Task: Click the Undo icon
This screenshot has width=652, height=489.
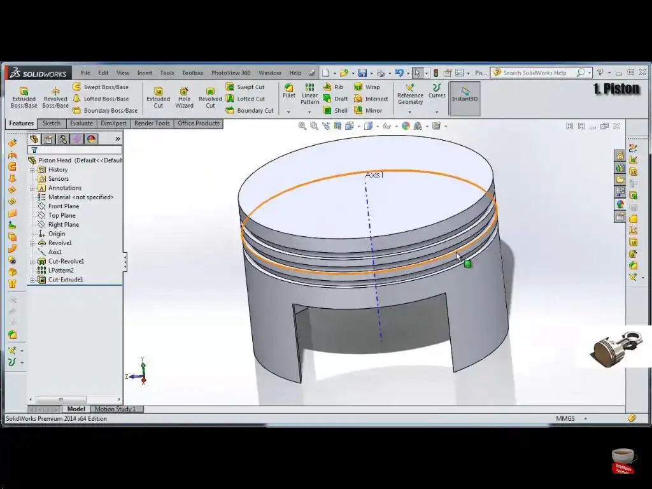Action: [399, 73]
